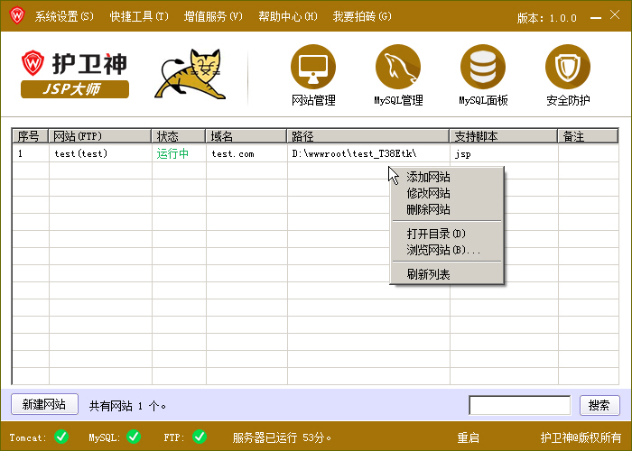Click the 状态 column header
Image resolution: width=632 pixels, height=451 pixels.
pos(179,136)
